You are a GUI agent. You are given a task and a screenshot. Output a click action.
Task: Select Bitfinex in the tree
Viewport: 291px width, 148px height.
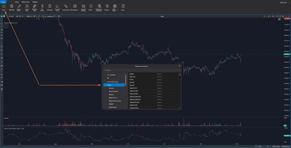pos(111,95)
